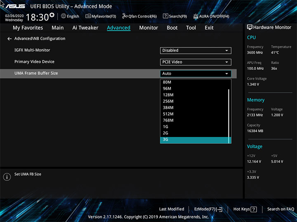This screenshot has width=297, height=222.
Task: Click the 1.340 V core voltage value
Action: point(253,84)
